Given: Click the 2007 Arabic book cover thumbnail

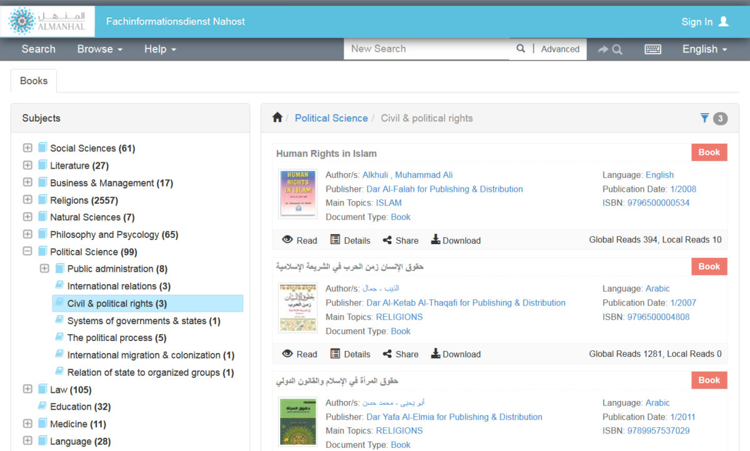Looking at the screenshot, I should click(x=298, y=307).
